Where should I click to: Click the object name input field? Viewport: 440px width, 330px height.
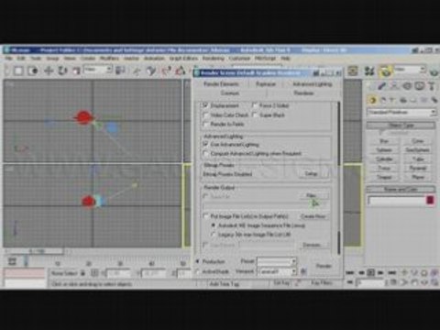tap(396, 201)
